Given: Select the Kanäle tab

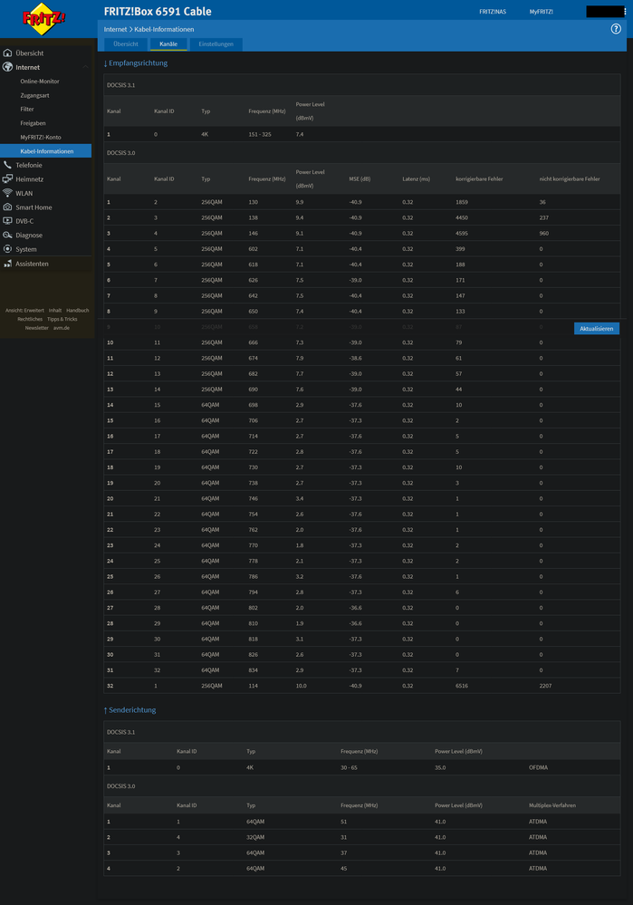Looking at the screenshot, I should (168, 43).
